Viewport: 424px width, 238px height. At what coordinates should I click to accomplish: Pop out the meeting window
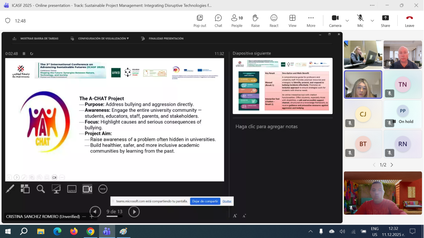tap(200, 21)
